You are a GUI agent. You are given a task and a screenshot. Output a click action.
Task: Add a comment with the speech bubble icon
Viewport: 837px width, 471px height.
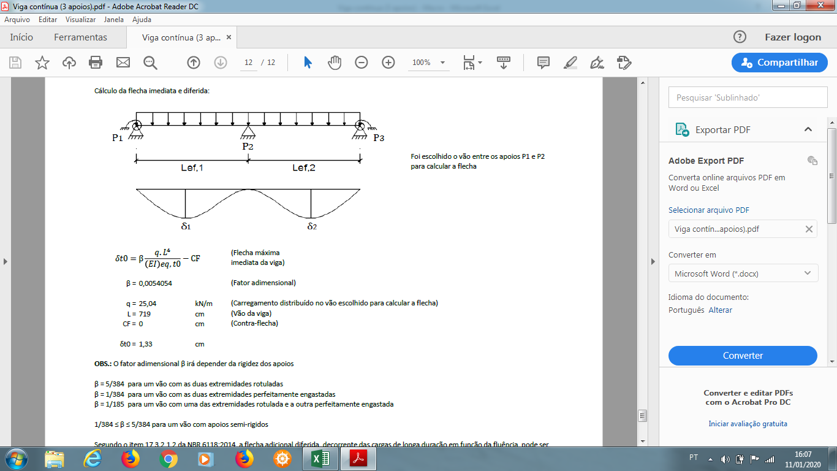543,63
